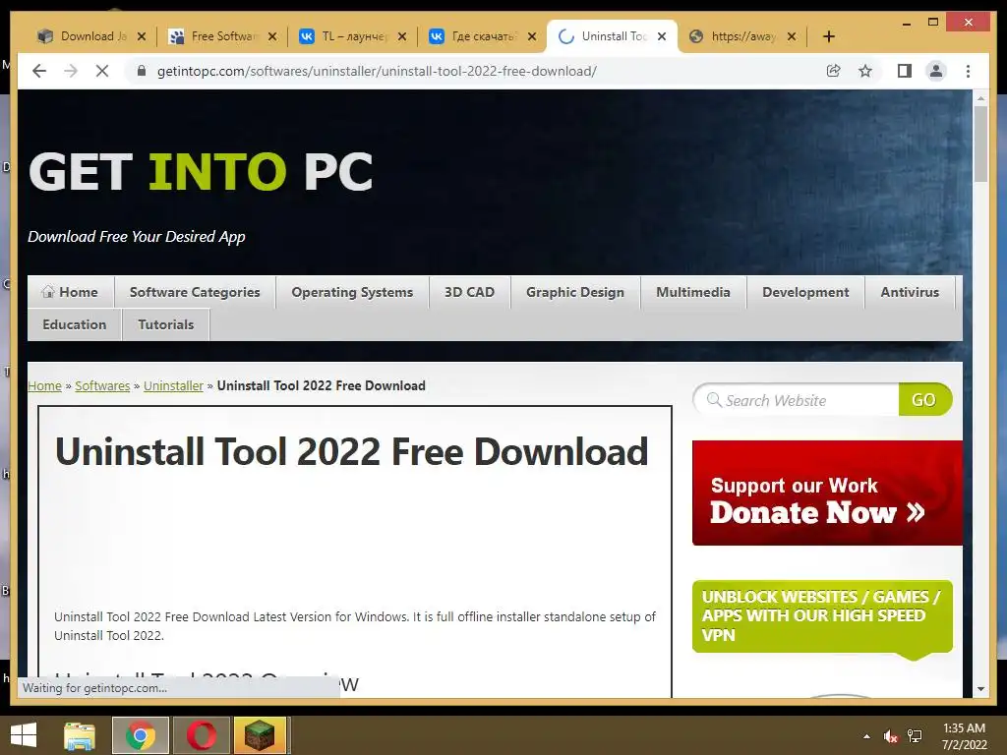Click the Chrome taskbar icon
Screen dimensions: 1007x755
pos(140,735)
